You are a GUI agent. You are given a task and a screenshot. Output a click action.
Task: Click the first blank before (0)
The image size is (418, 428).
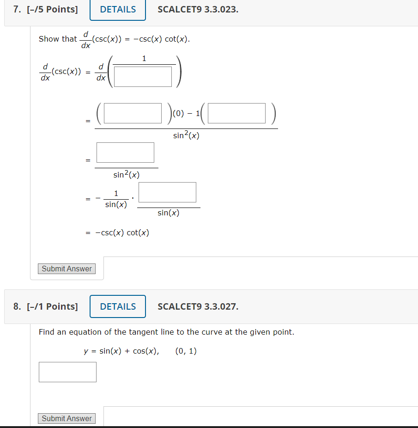coord(132,113)
